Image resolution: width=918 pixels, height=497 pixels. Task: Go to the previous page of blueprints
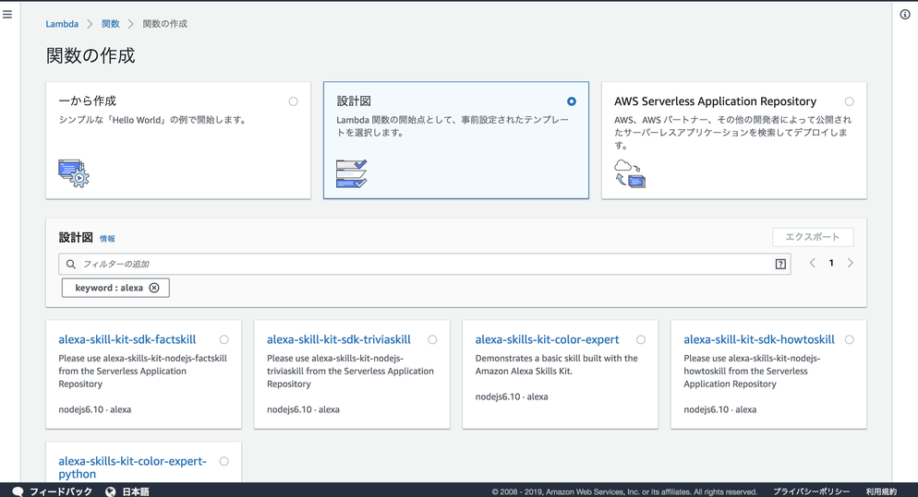812,263
